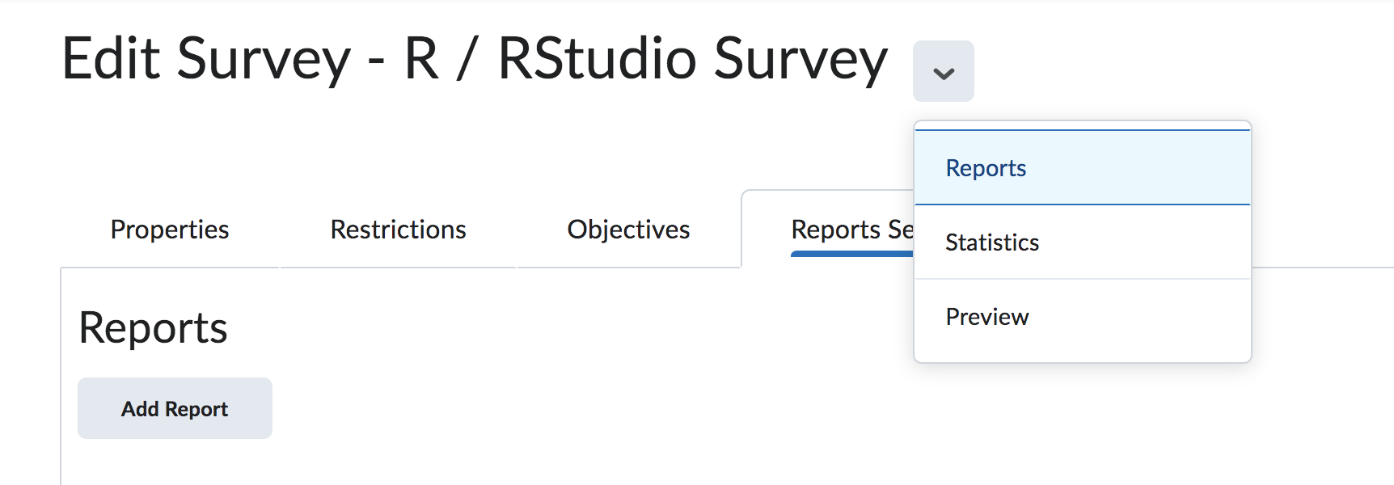Create a new report with Add Report

tap(175, 409)
